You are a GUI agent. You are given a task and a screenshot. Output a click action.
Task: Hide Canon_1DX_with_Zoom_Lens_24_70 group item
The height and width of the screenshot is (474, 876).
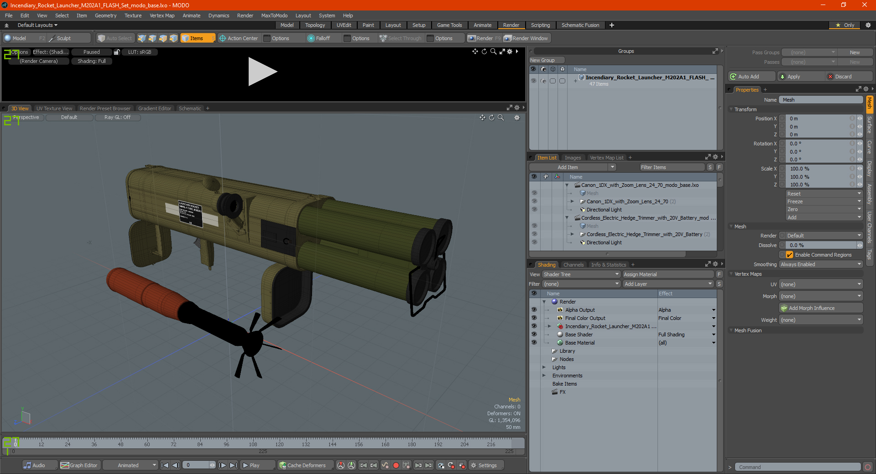534,201
